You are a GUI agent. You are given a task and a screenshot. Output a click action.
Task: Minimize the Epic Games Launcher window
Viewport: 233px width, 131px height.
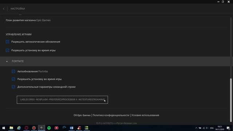218,2
